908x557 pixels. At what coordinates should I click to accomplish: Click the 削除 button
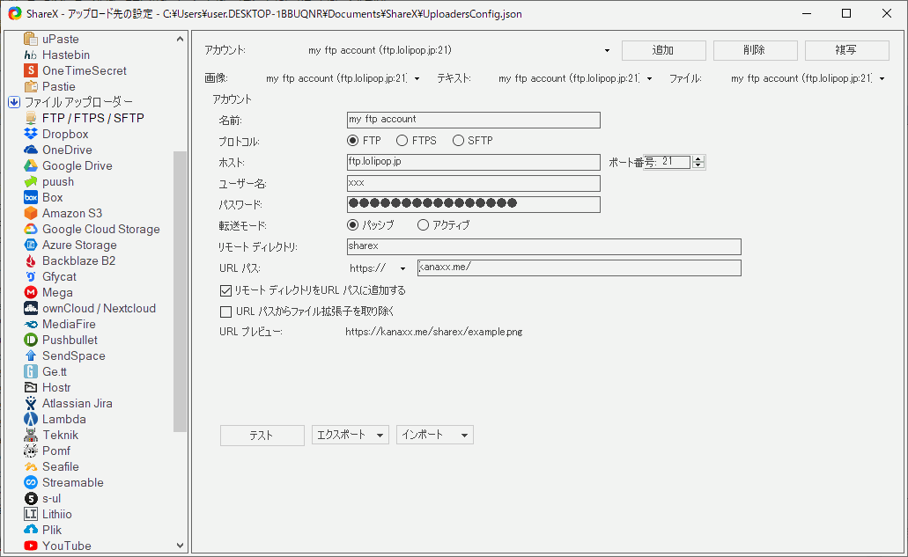755,50
